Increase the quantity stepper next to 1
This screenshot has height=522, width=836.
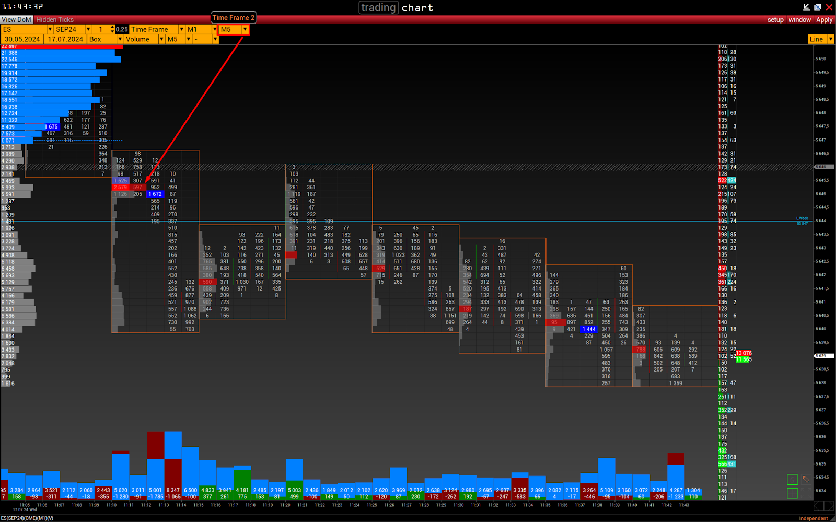coord(112,27)
